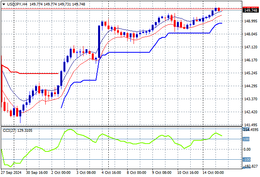Click the 141.495 price axis label
Image resolution: width=260 pixels, height=177 pixels.
click(x=251, y=125)
